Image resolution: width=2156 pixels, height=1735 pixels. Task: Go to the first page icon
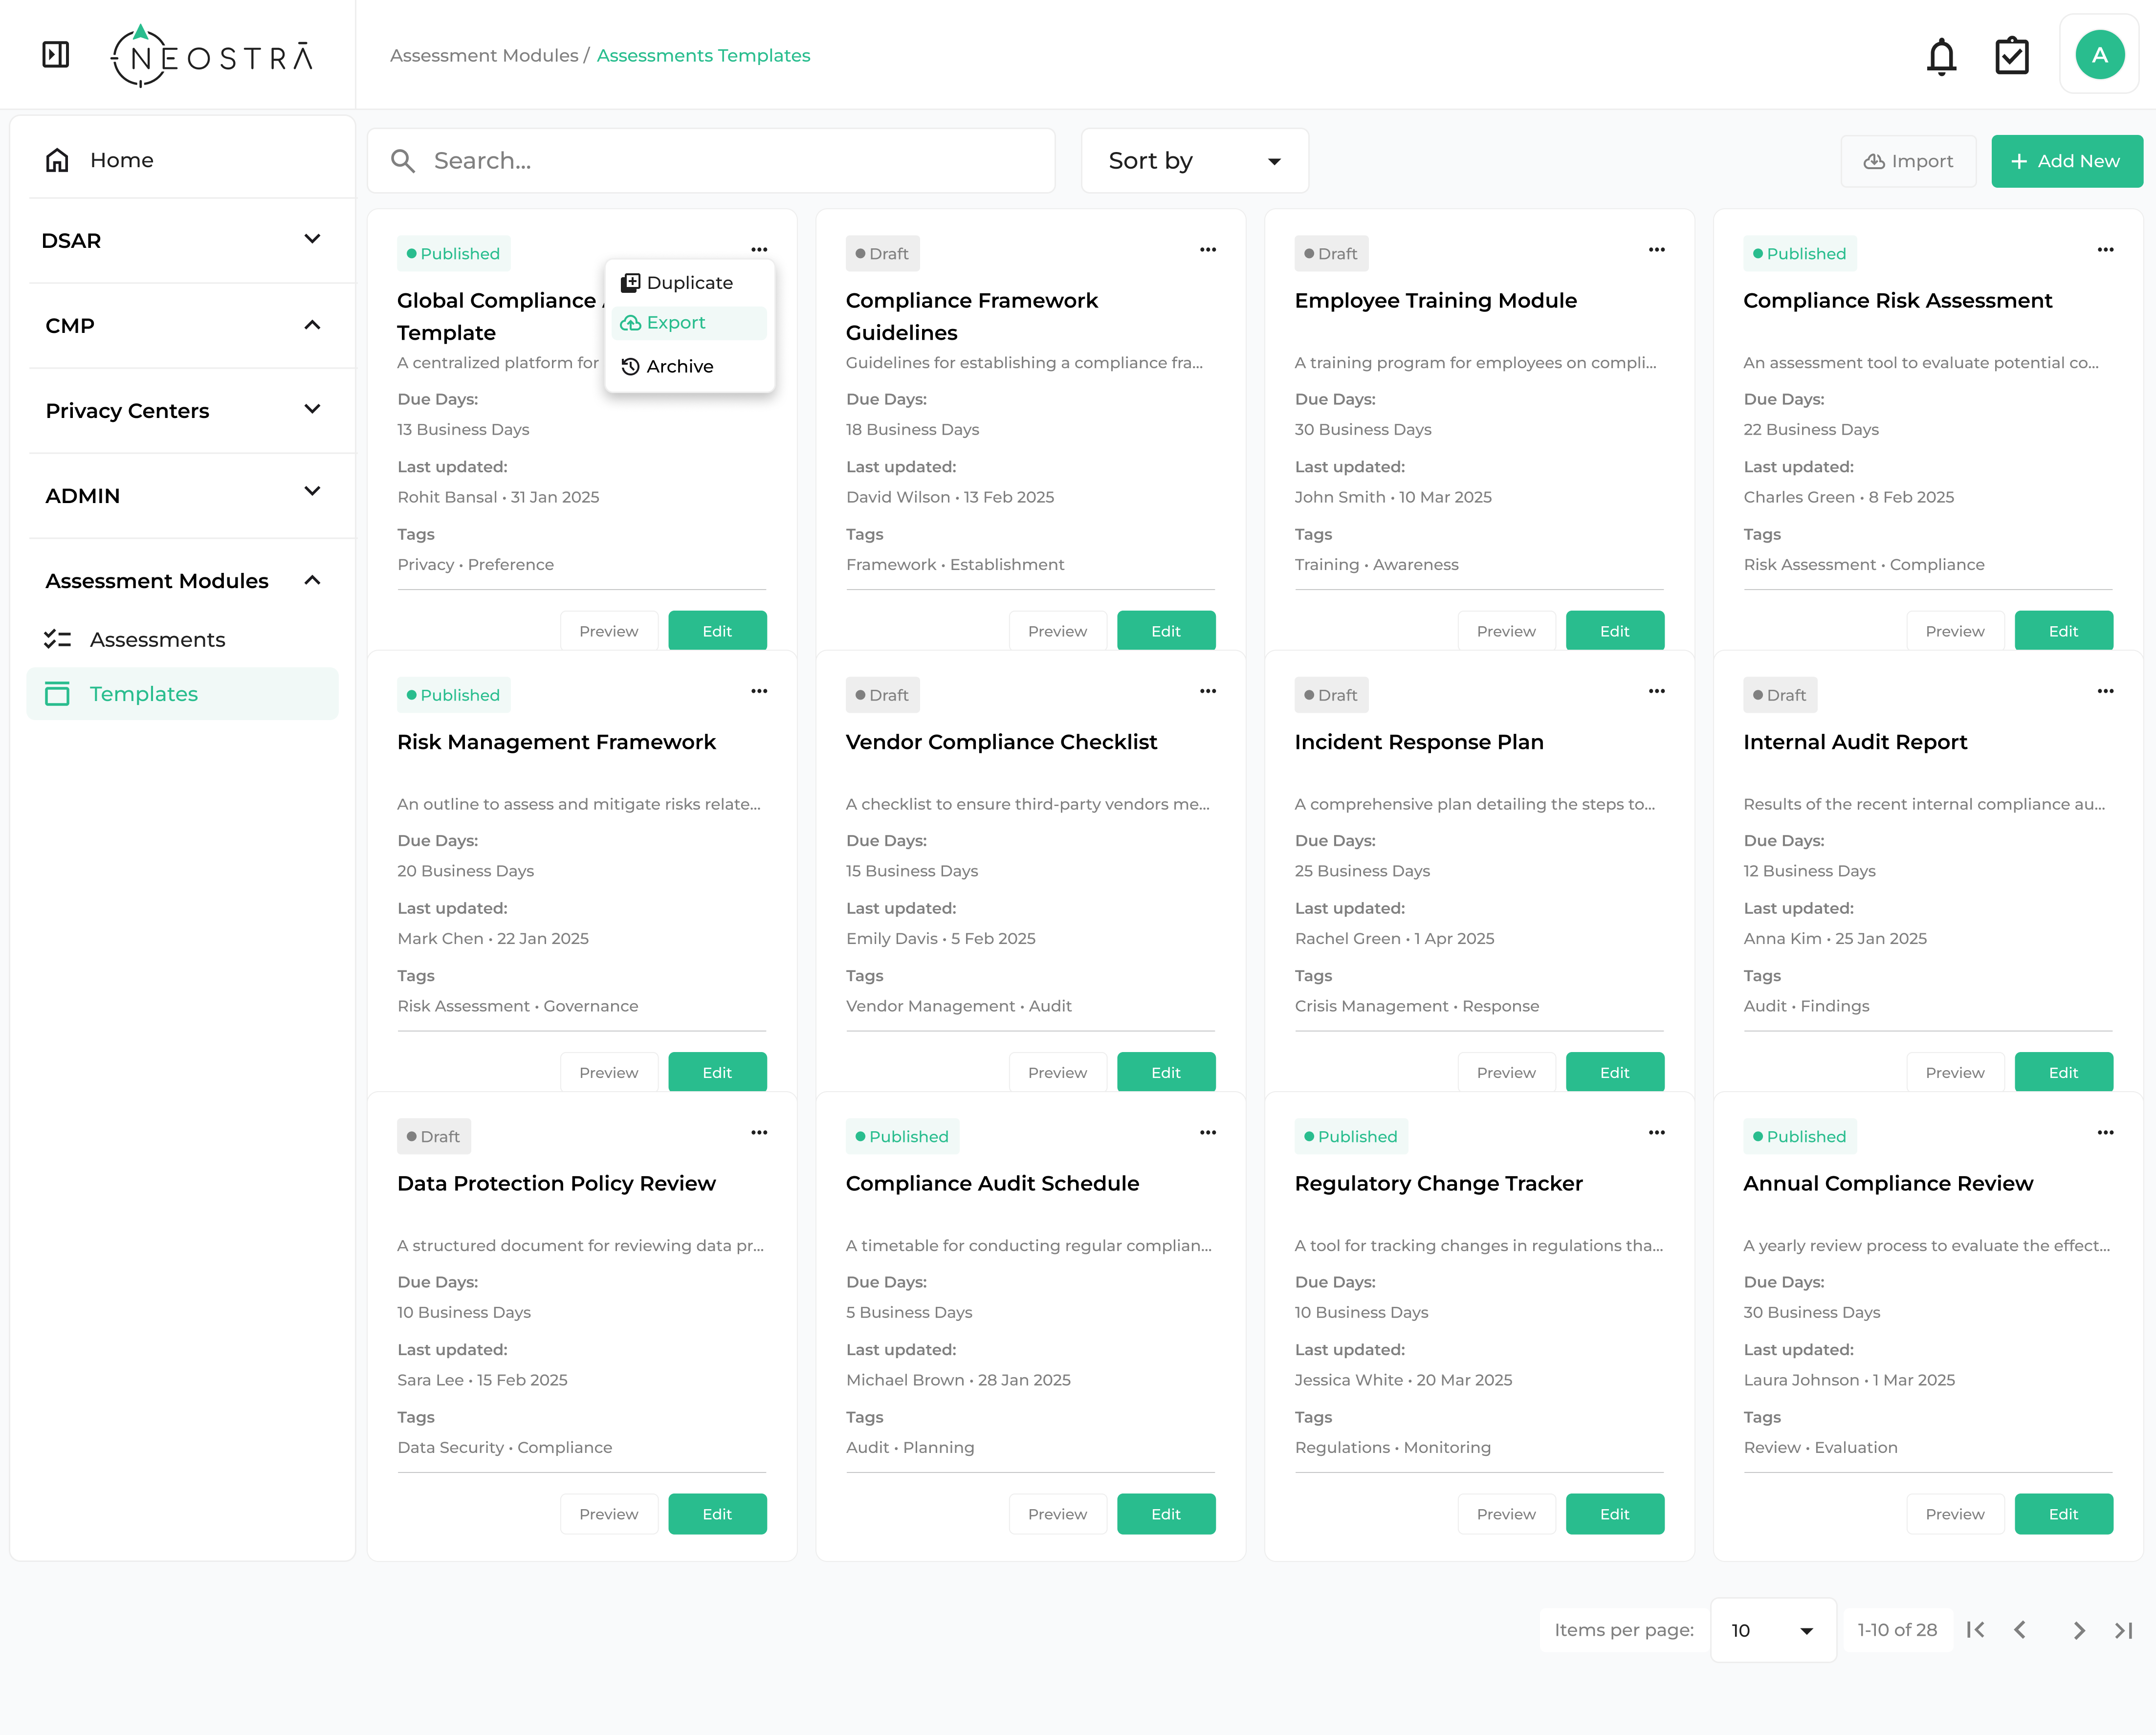pos(1975,1630)
